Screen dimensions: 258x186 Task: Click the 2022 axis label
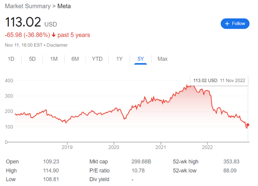[207, 147]
